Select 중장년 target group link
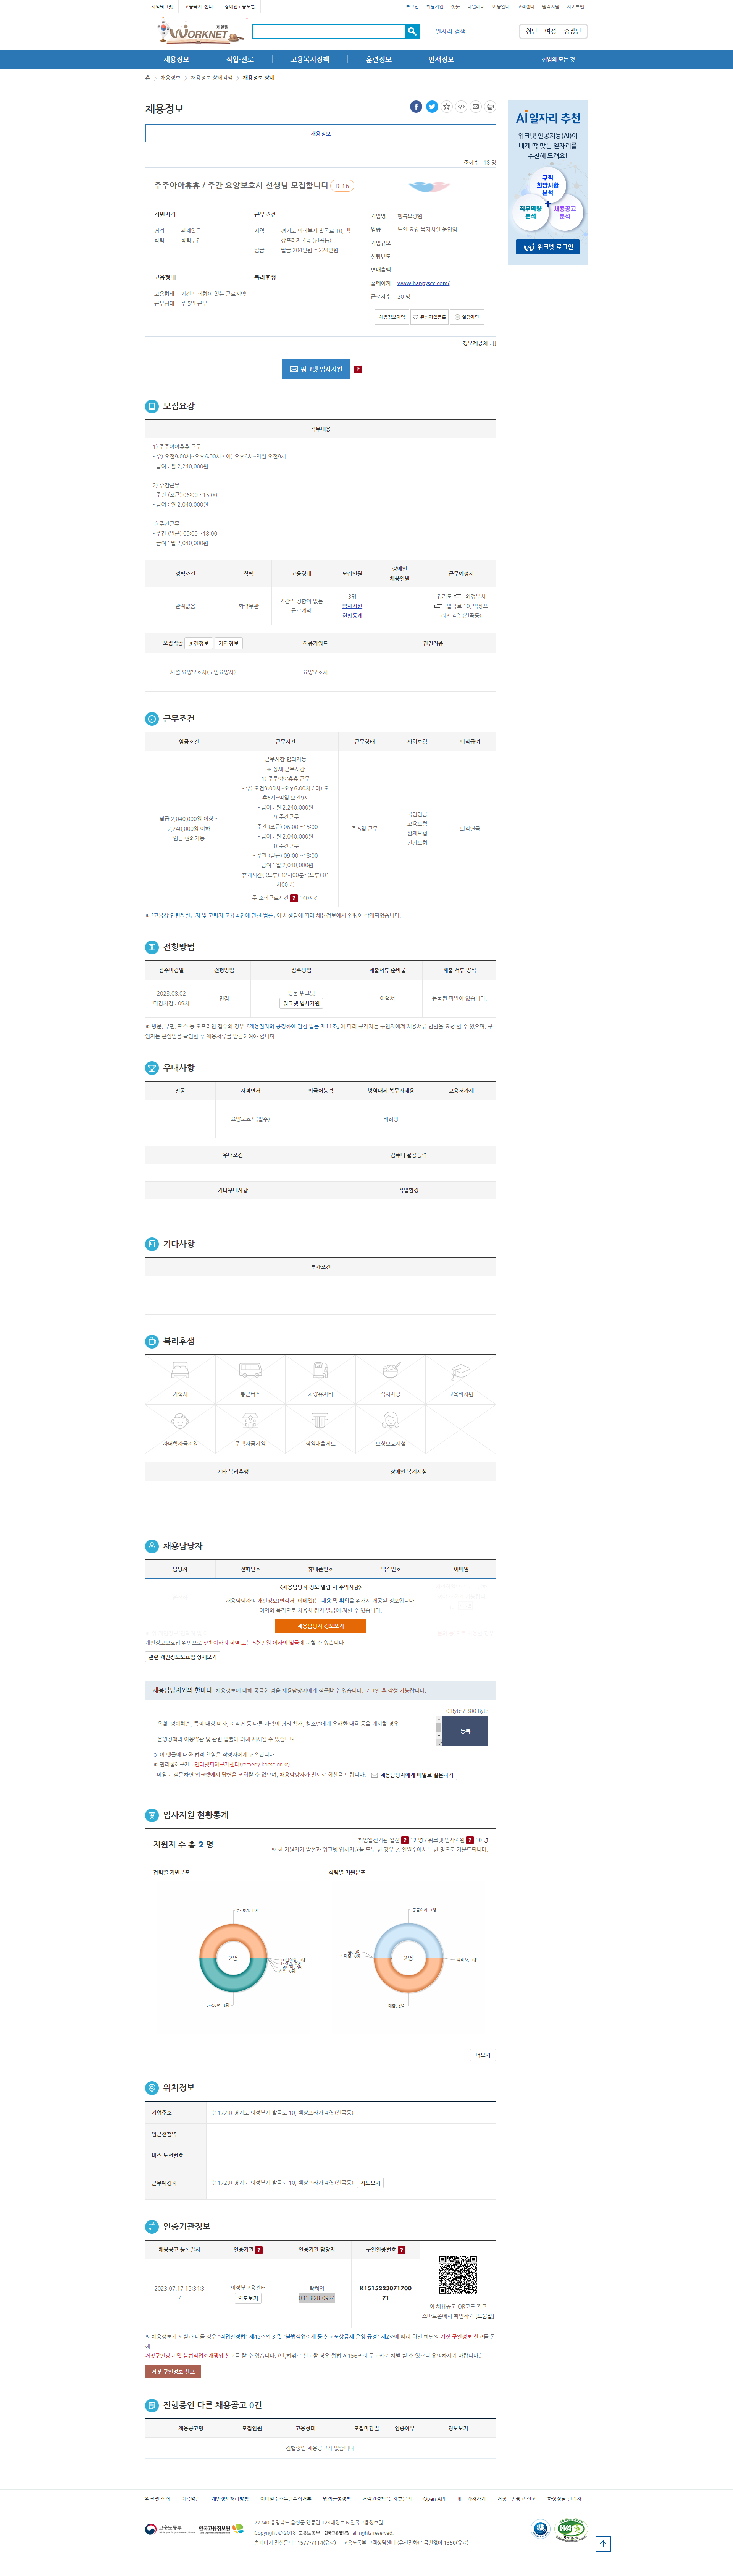This screenshot has width=733, height=2576. [x=572, y=31]
